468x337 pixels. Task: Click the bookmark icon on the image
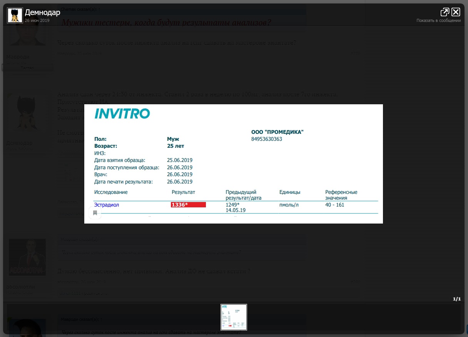(x=95, y=213)
